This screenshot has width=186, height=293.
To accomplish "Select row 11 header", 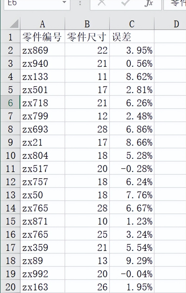I will pos(10,168).
